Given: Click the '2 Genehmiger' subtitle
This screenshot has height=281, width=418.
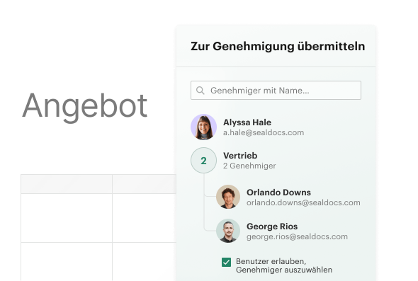Looking at the screenshot, I should [x=249, y=166].
